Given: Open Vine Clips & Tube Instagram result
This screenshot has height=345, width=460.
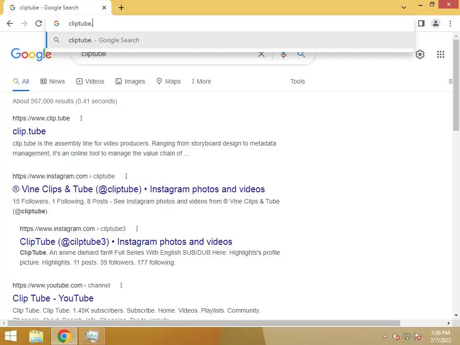Looking at the screenshot, I should (138, 189).
